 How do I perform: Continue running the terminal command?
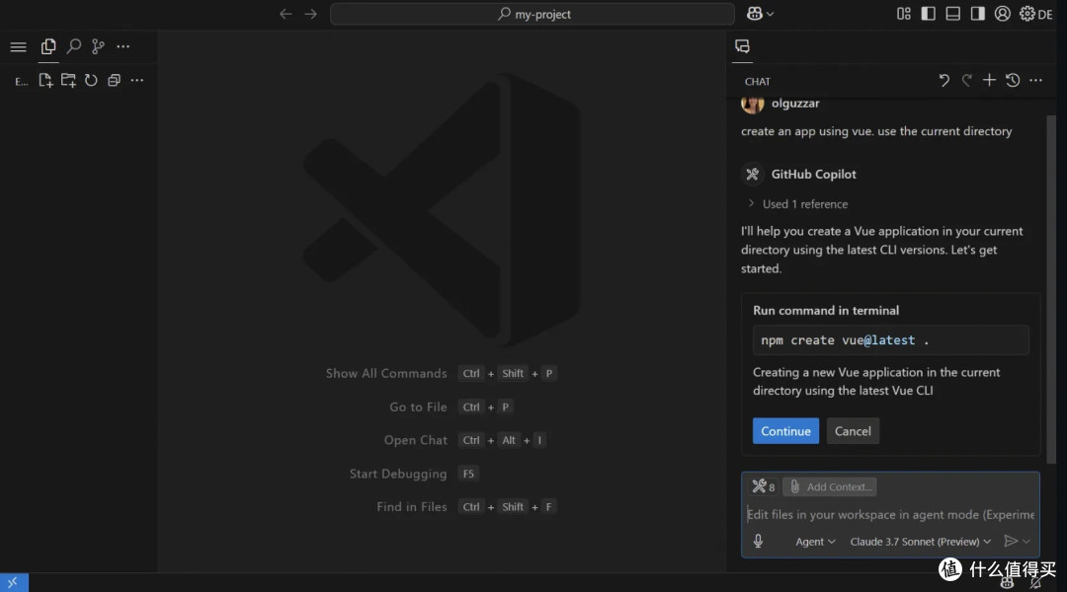pos(785,431)
